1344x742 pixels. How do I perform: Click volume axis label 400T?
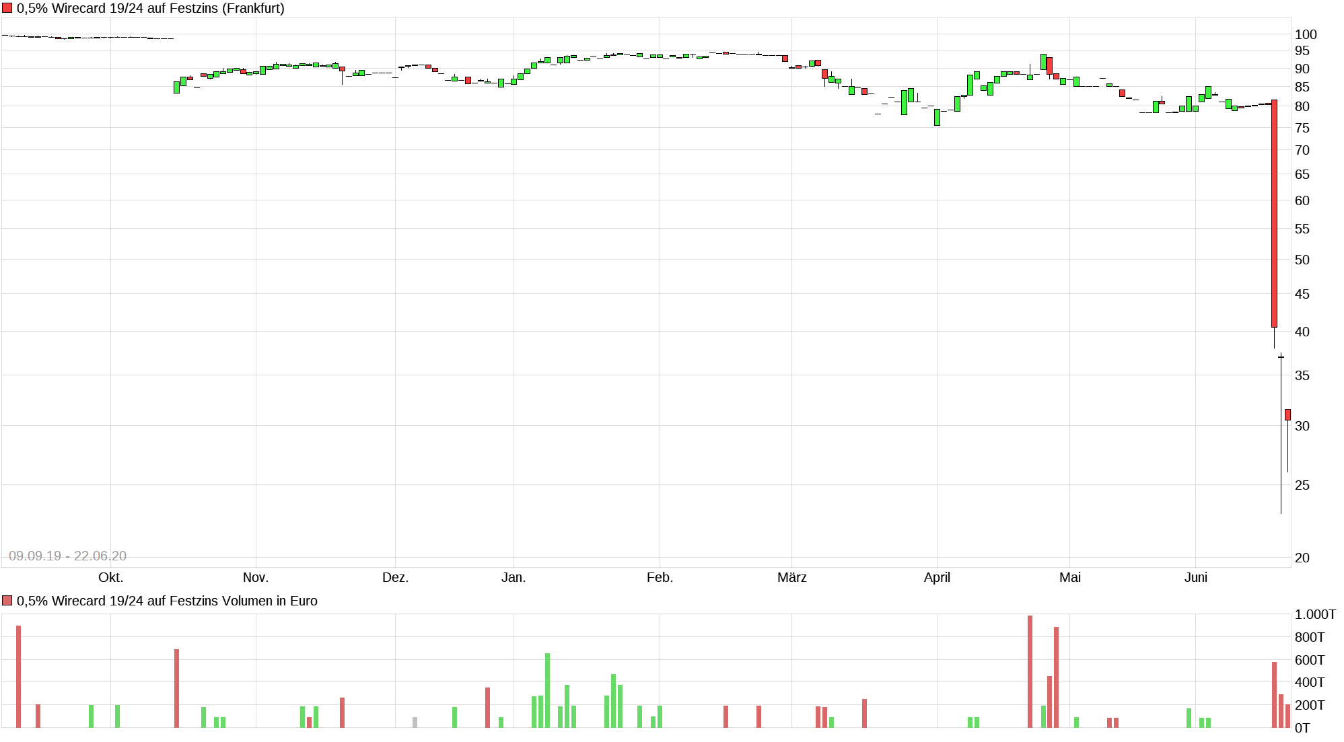point(1310,682)
